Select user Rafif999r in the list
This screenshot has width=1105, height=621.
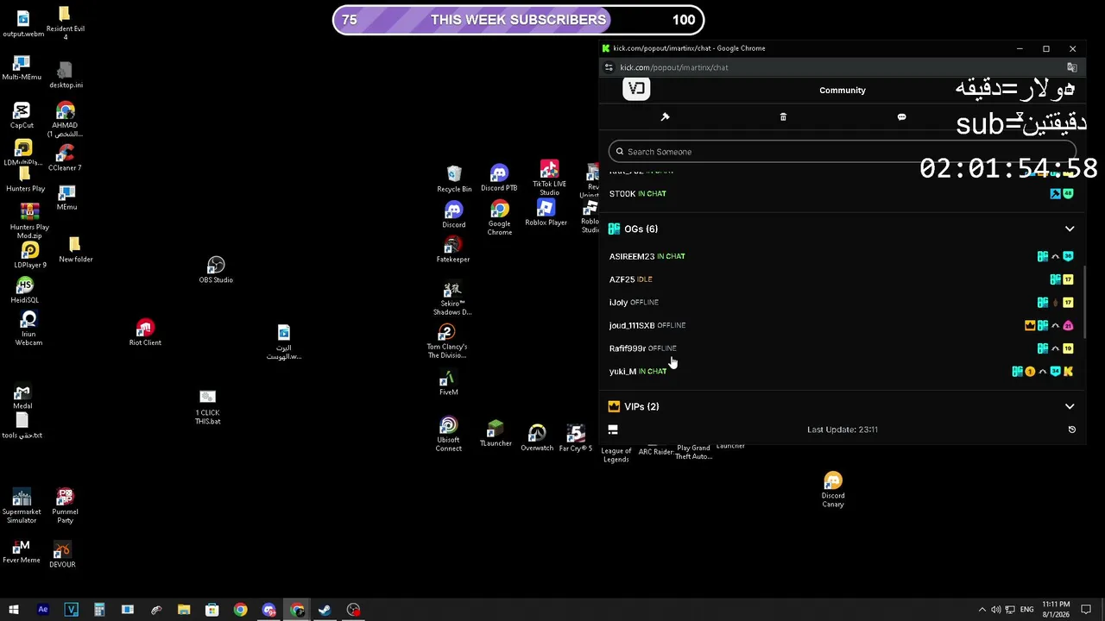coord(628,348)
